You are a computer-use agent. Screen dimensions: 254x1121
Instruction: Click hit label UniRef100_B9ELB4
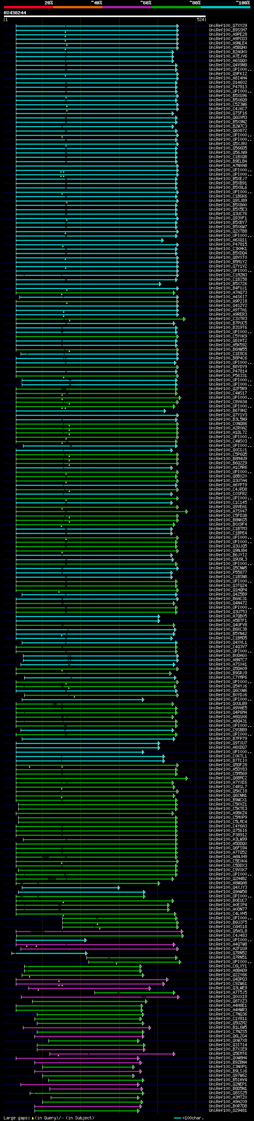click(x=228, y=161)
